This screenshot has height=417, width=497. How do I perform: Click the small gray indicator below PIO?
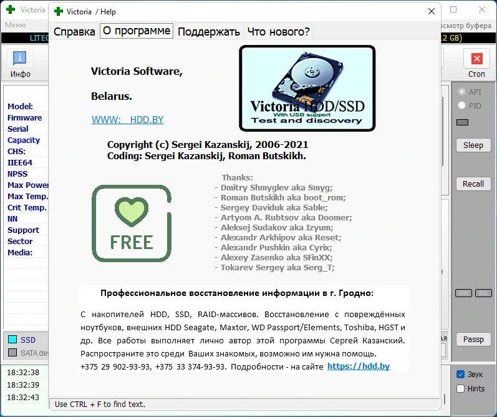point(463,122)
